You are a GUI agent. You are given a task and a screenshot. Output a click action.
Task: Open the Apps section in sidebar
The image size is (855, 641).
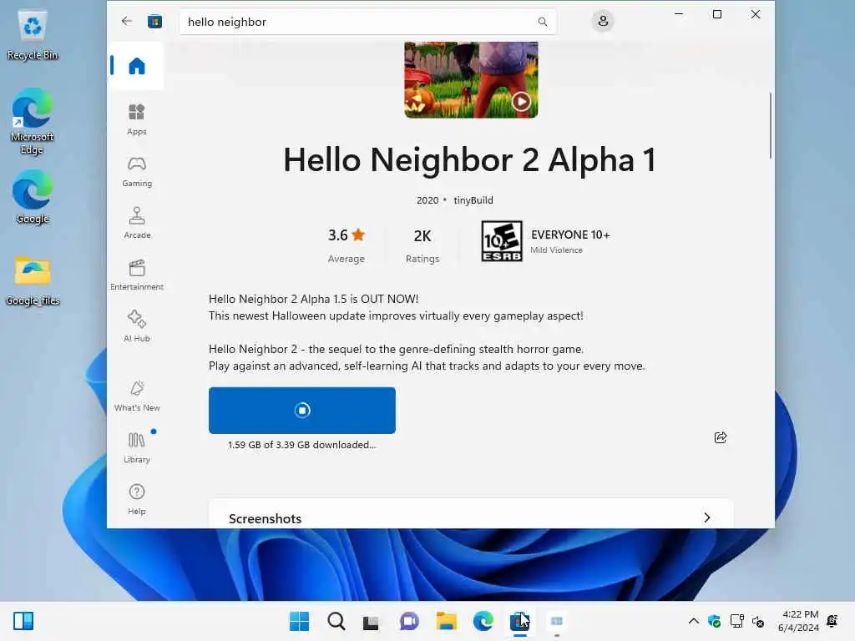pos(137,119)
